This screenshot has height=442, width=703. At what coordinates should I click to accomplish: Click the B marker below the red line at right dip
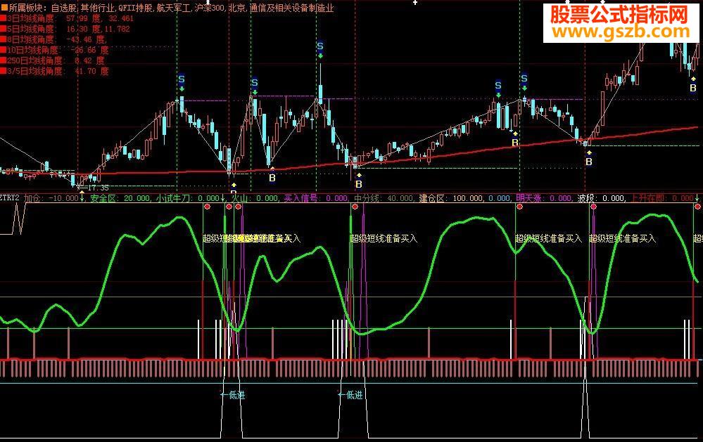tap(589, 162)
